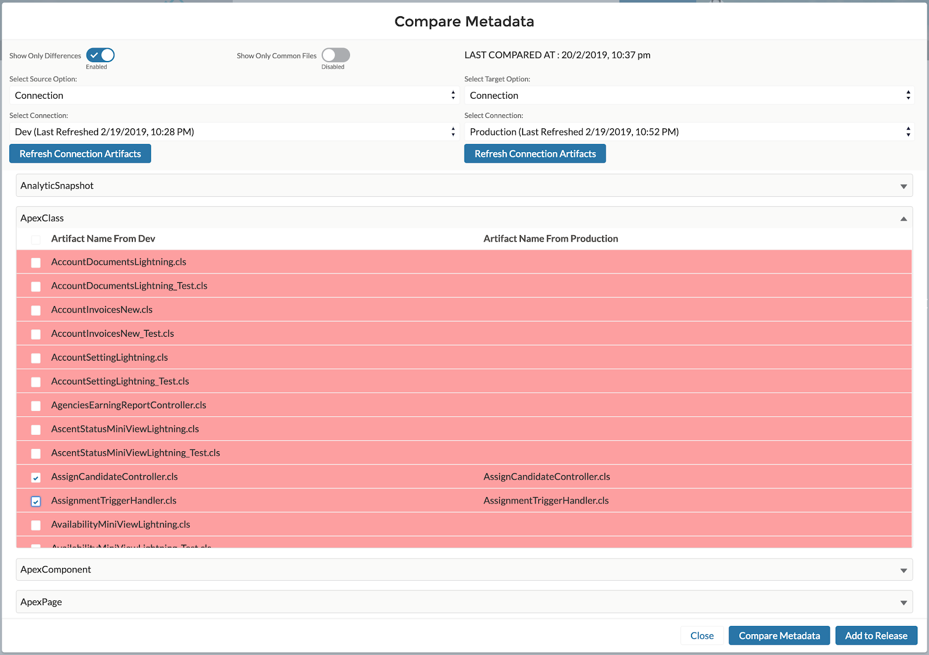Viewport: 929px width, 655px height.
Task: Expand the ApexPage section
Action: coord(464,602)
